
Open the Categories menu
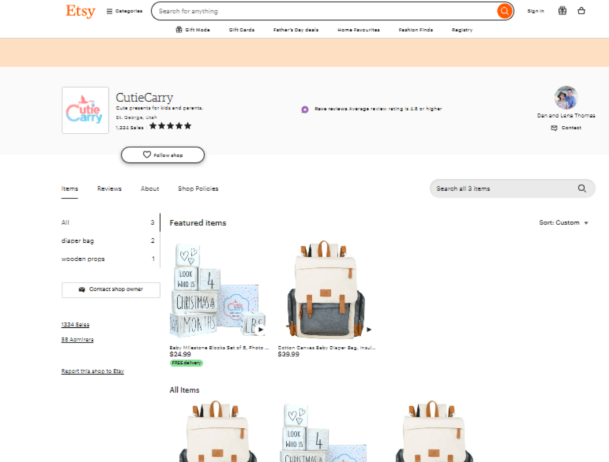click(x=124, y=11)
